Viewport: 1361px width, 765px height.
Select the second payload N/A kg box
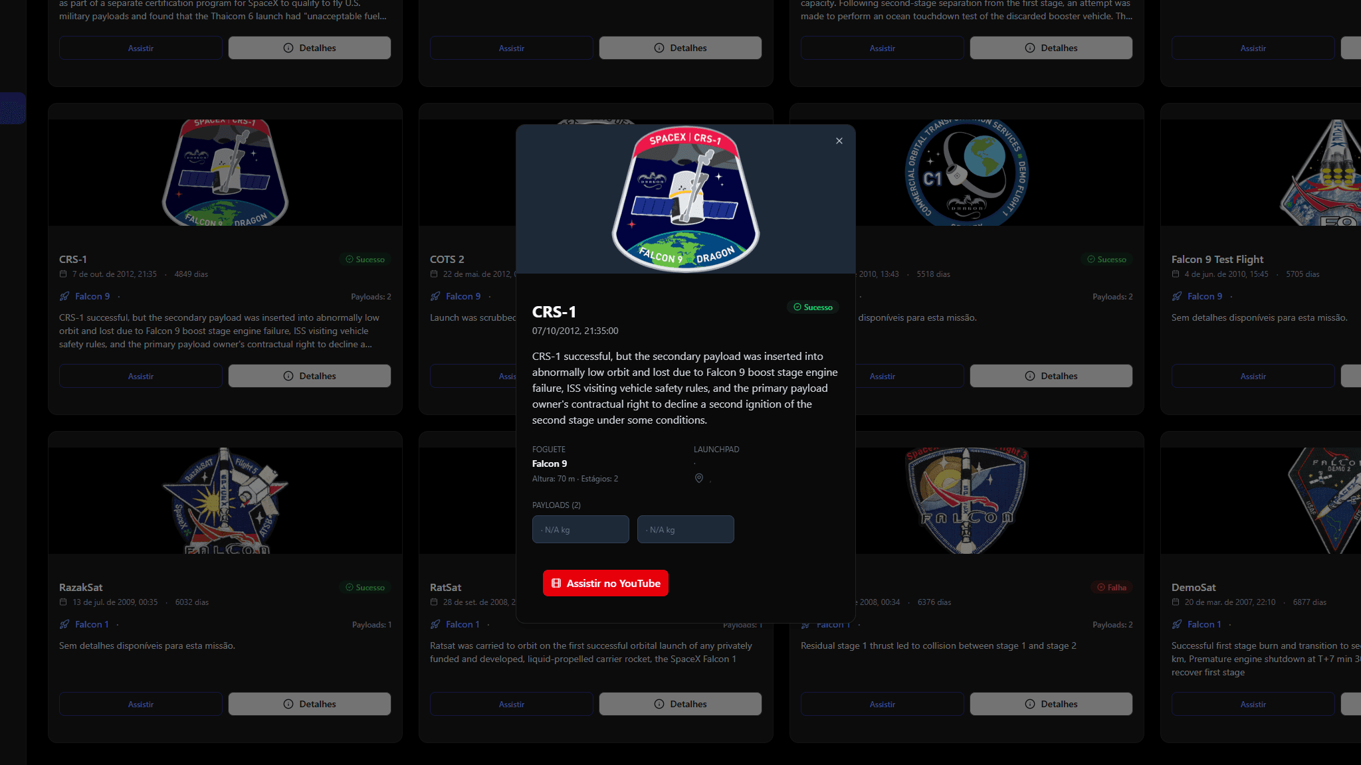tap(685, 529)
